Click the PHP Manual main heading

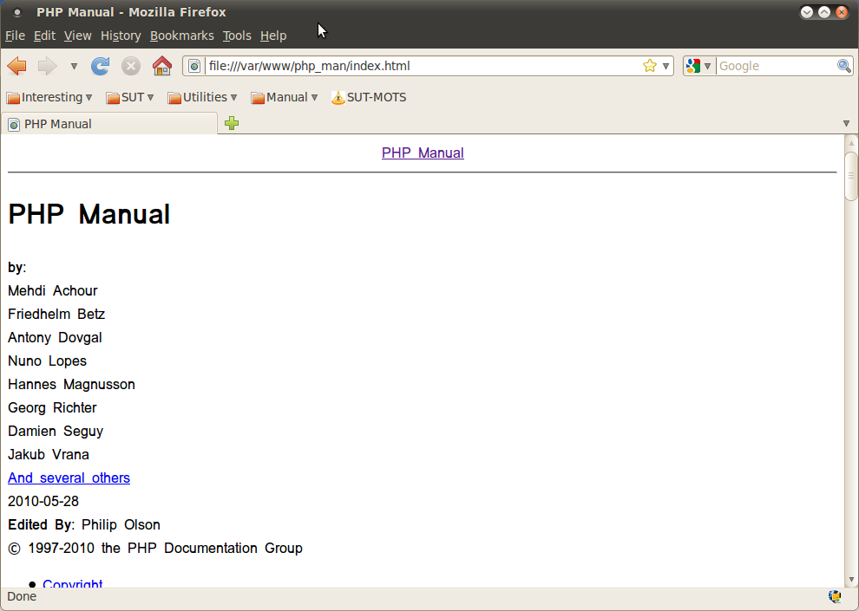pyautogui.click(x=89, y=214)
